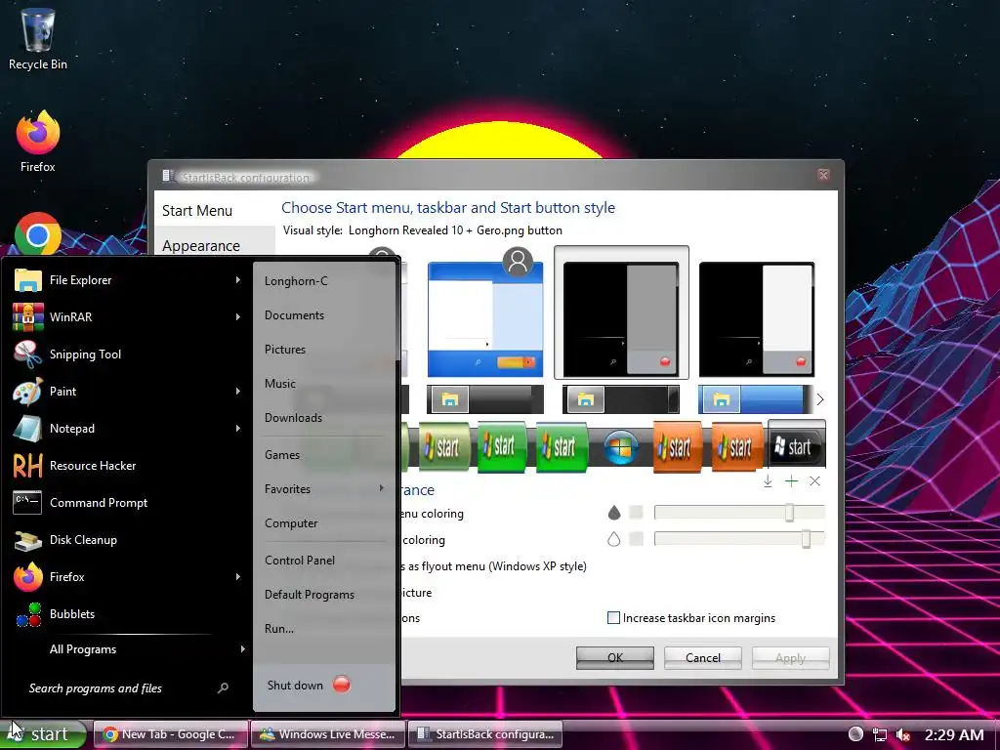
Task: Launch Paint via its palette icon
Action: [27, 392]
